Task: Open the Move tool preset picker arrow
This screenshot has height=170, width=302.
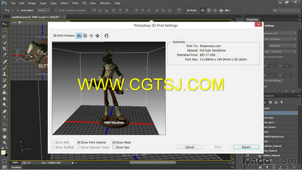Action: 12,11
